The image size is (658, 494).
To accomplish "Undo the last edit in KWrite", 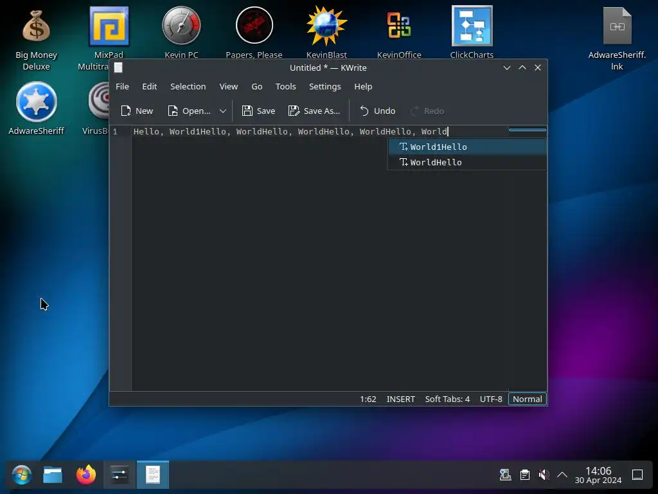I will coord(377,111).
